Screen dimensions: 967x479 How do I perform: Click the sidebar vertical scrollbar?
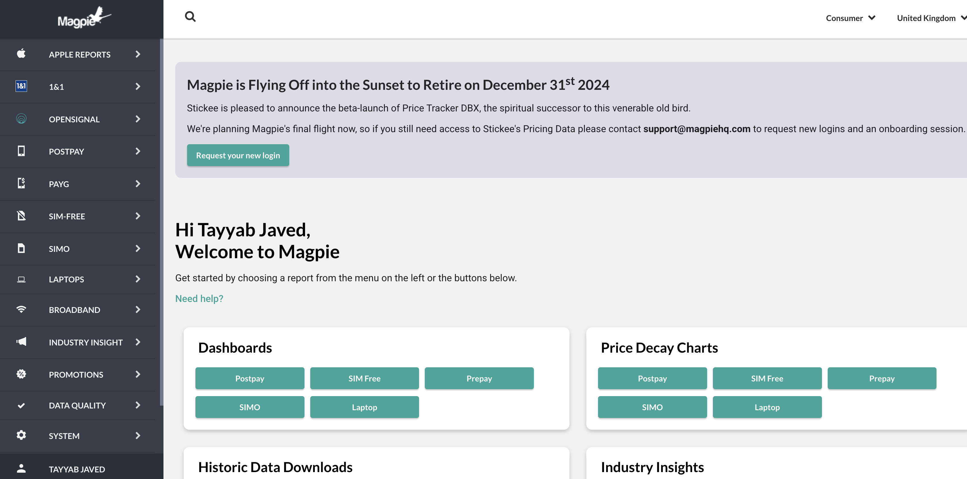click(x=161, y=221)
